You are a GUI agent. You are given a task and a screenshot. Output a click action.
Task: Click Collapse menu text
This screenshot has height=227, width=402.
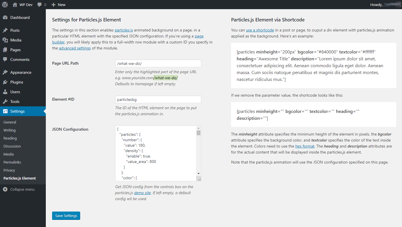click(22, 189)
